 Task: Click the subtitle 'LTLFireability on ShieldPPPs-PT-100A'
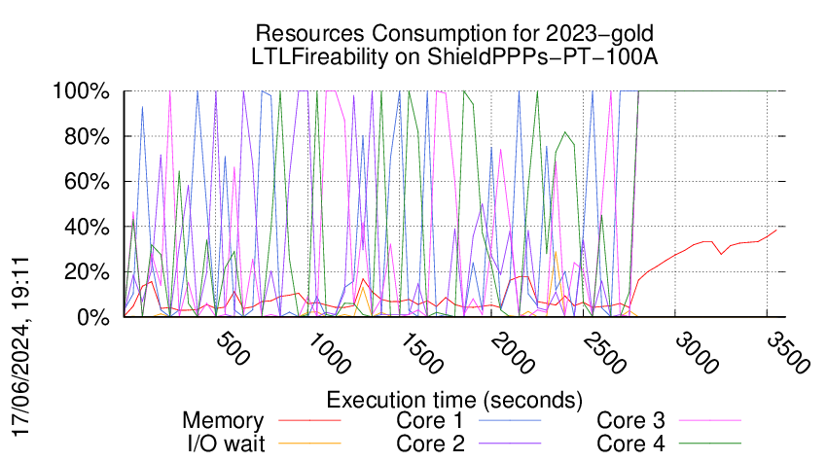click(x=454, y=57)
